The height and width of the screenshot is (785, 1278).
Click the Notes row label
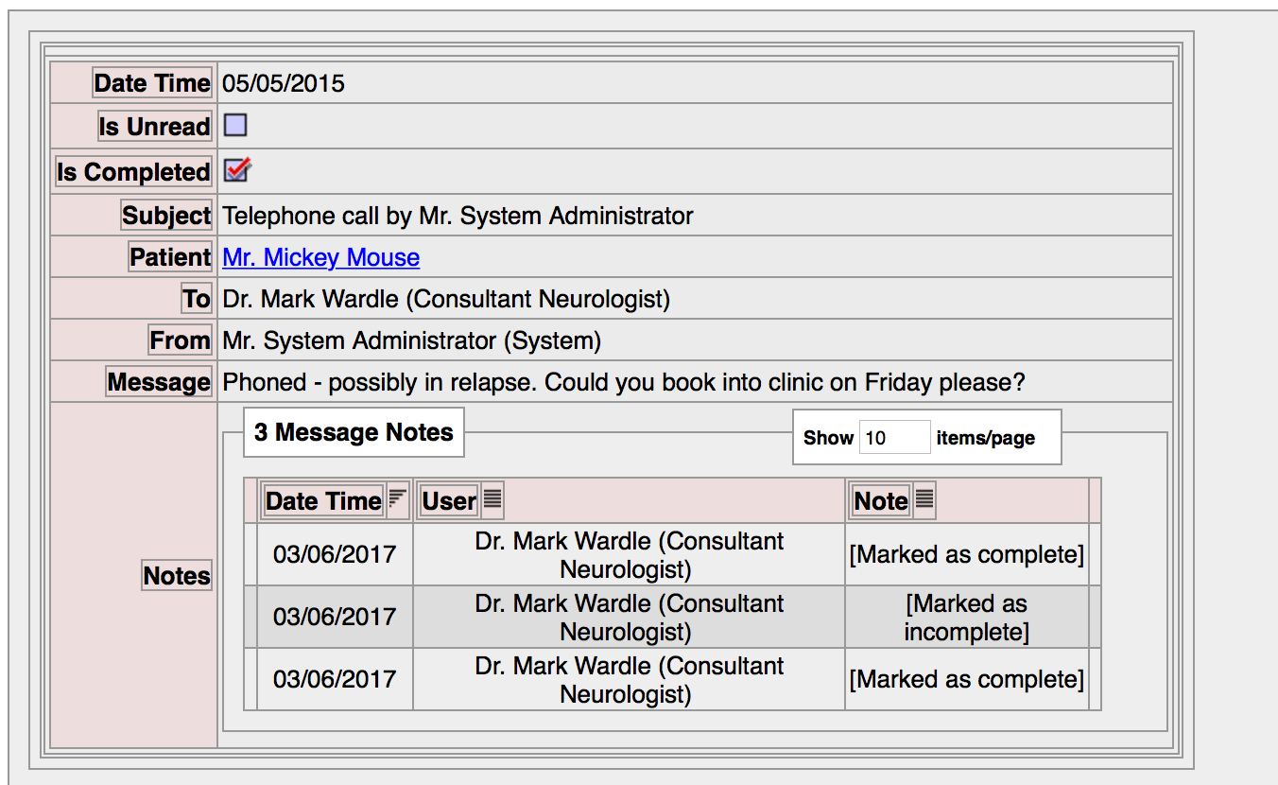tap(177, 575)
